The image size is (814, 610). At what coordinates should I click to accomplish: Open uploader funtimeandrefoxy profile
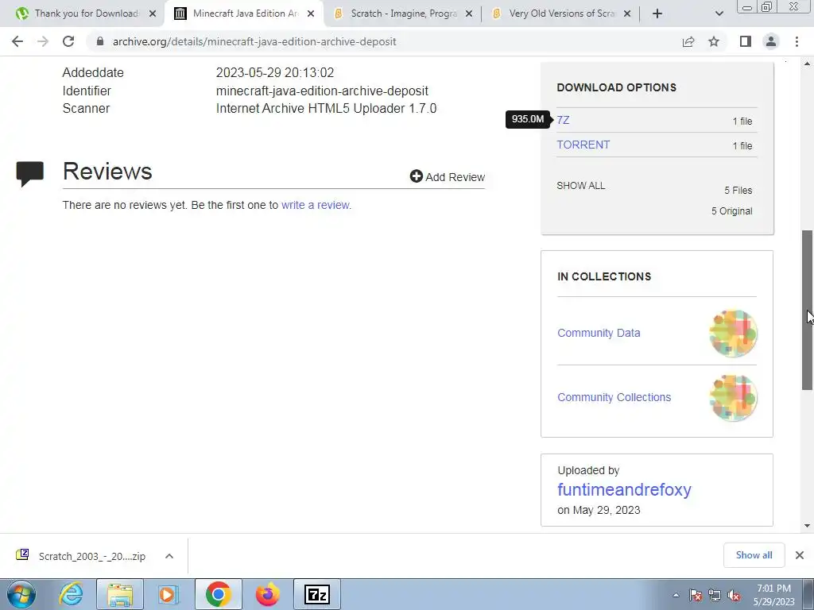tap(624, 489)
